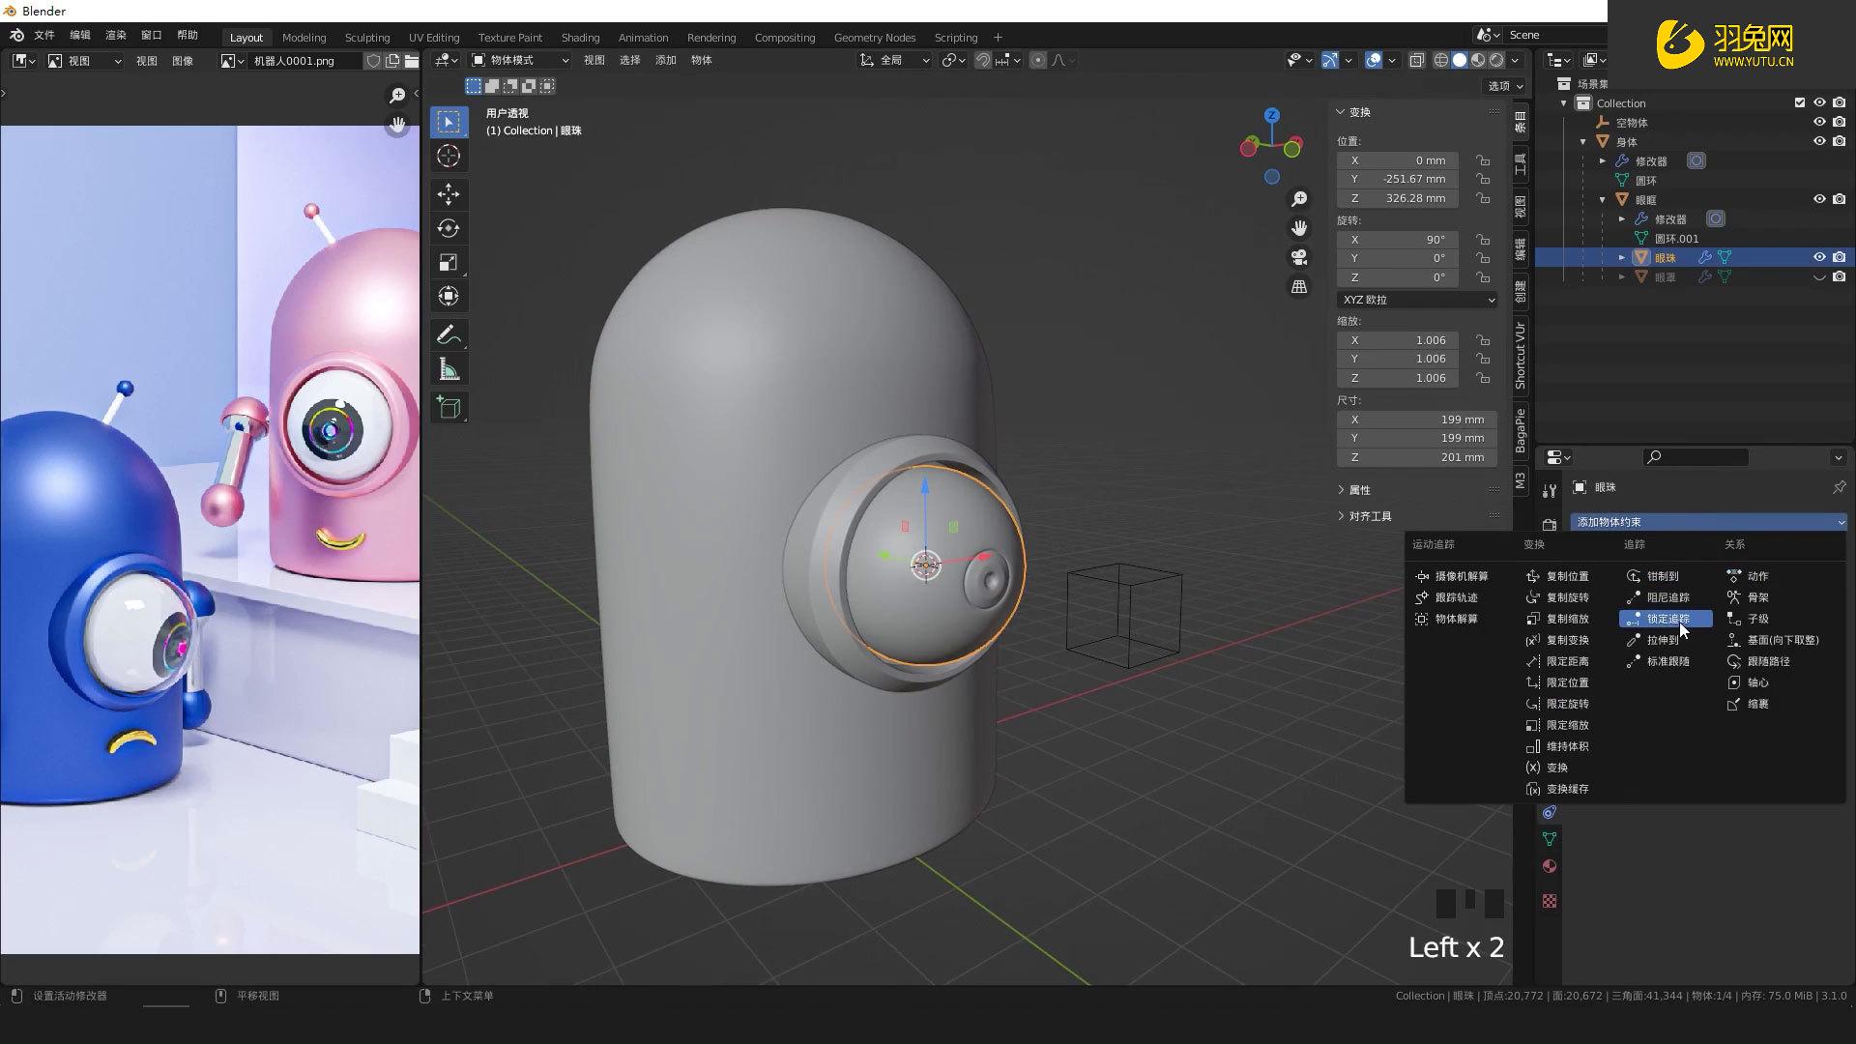Click the 复制旋转 constraint option
The width and height of the screenshot is (1856, 1044).
pyautogui.click(x=1567, y=596)
